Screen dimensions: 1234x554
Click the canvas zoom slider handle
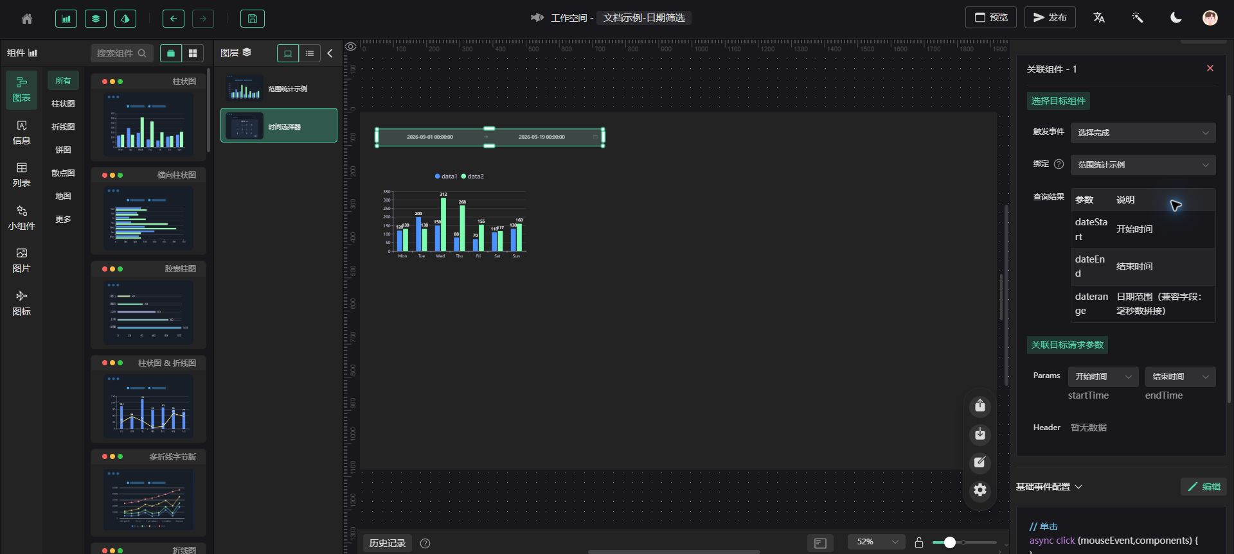click(949, 542)
